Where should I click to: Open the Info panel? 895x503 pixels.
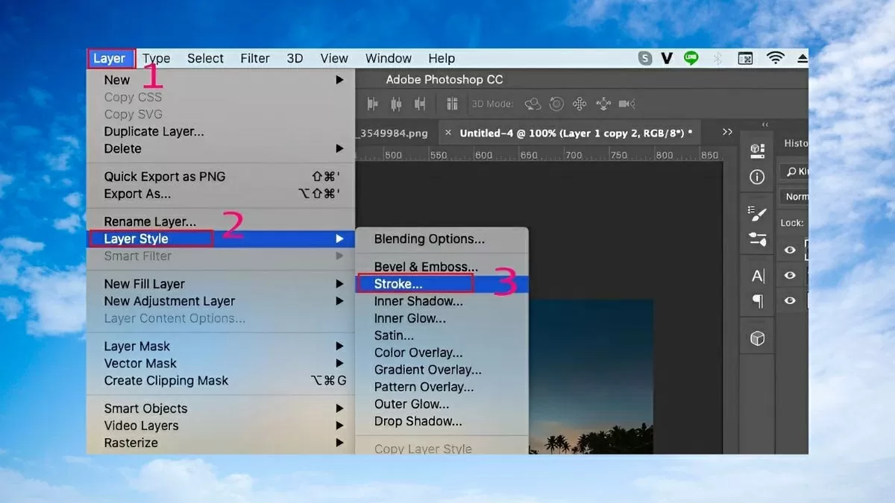[x=756, y=177]
